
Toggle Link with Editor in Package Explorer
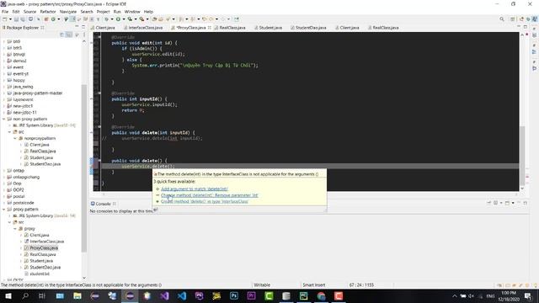tap(69, 35)
